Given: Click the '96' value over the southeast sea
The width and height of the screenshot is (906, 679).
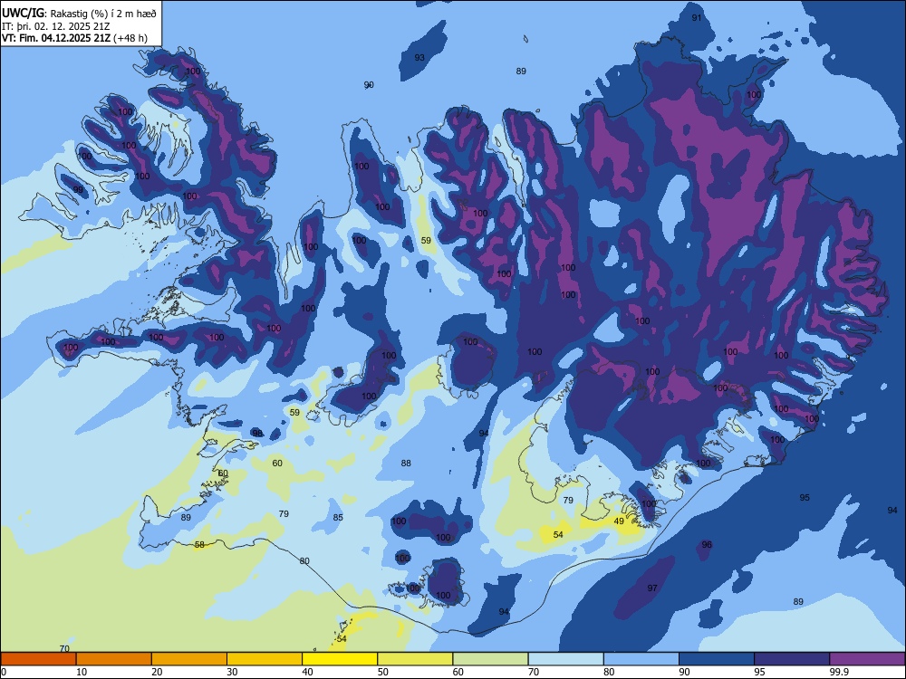Looking at the screenshot, I should click(x=707, y=544).
